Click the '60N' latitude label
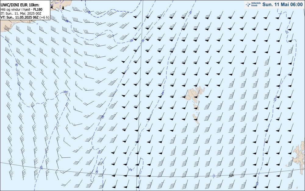Screen dimensions: 305x191 [231, 176]
